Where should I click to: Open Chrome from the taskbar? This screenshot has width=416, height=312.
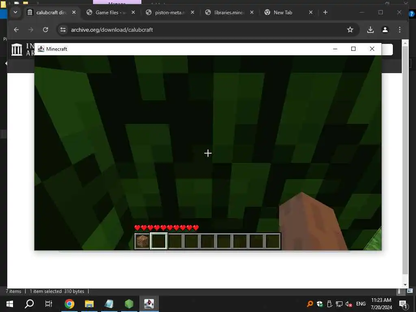(x=69, y=304)
